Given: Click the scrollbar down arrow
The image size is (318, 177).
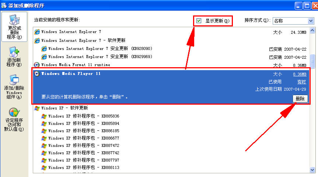Looking at the screenshot, I should pyautogui.click(x=312, y=170).
